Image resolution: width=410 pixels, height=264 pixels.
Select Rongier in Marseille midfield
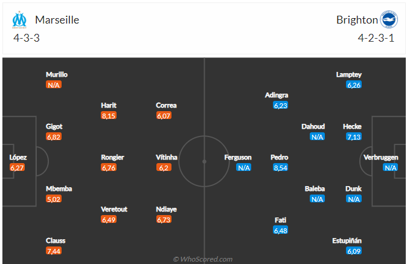pyautogui.click(x=112, y=157)
